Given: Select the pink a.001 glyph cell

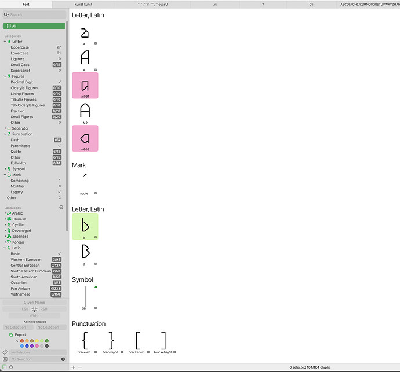Looking at the screenshot, I should [x=85, y=86].
